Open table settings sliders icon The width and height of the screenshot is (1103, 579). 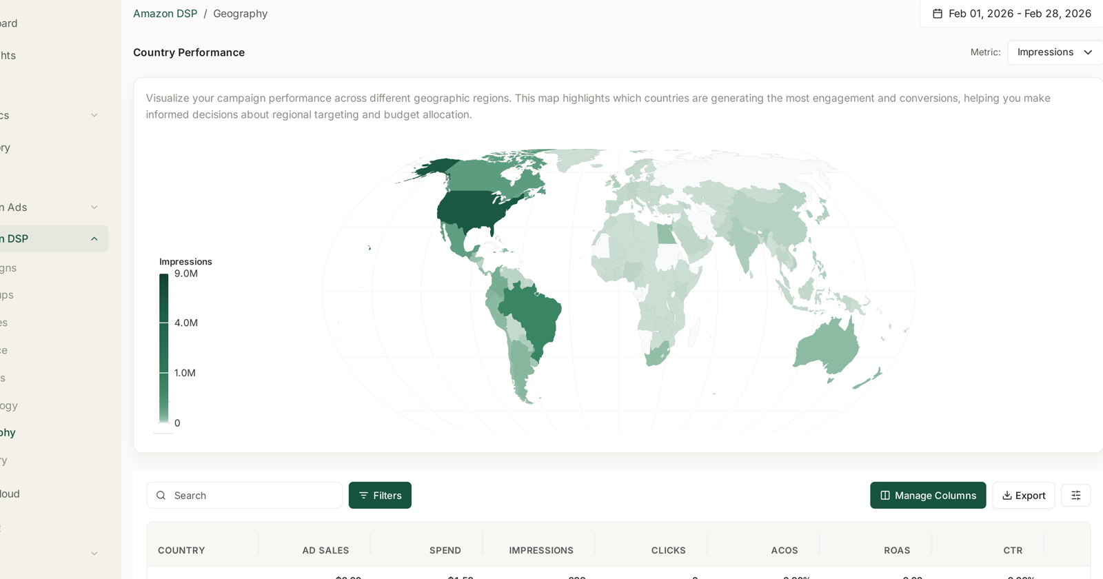(x=1075, y=496)
